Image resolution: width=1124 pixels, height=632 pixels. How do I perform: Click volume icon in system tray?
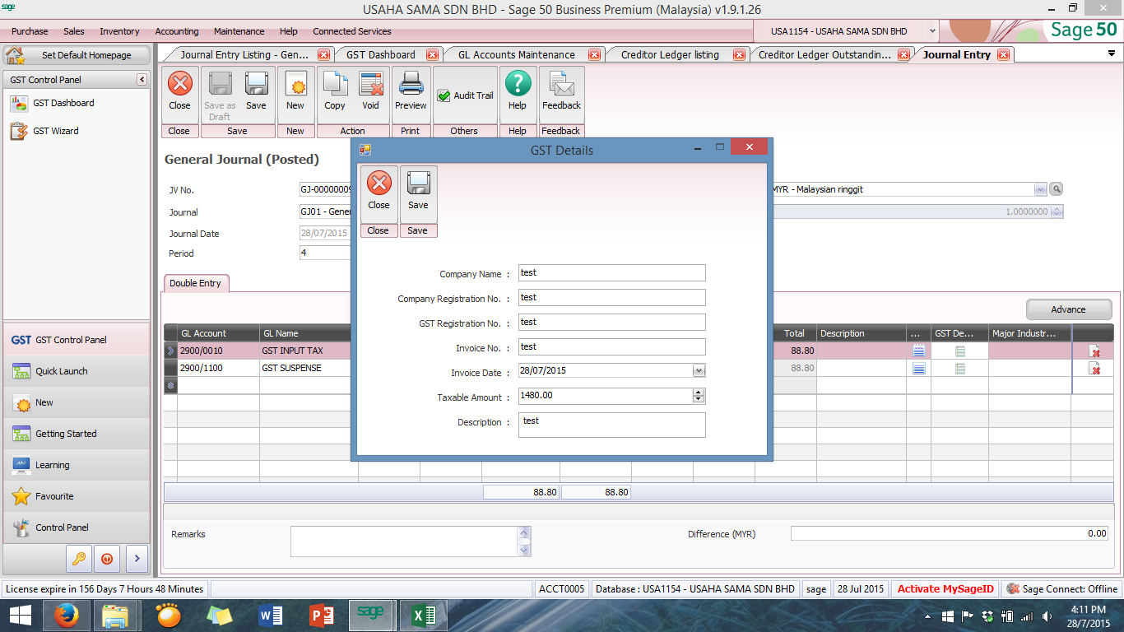coord(1047,616)
